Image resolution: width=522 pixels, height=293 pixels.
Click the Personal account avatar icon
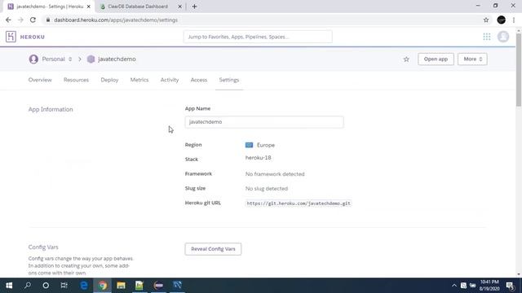[x=33, y=59]
